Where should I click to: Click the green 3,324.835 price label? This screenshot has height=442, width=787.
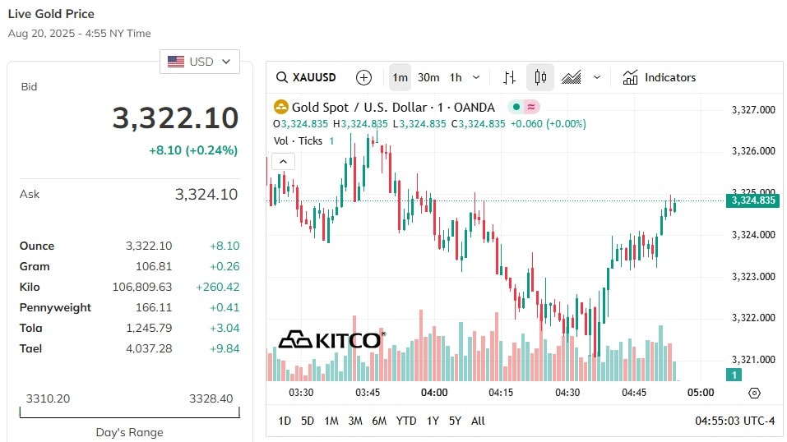pyautogui.click(x=752, y=200)
